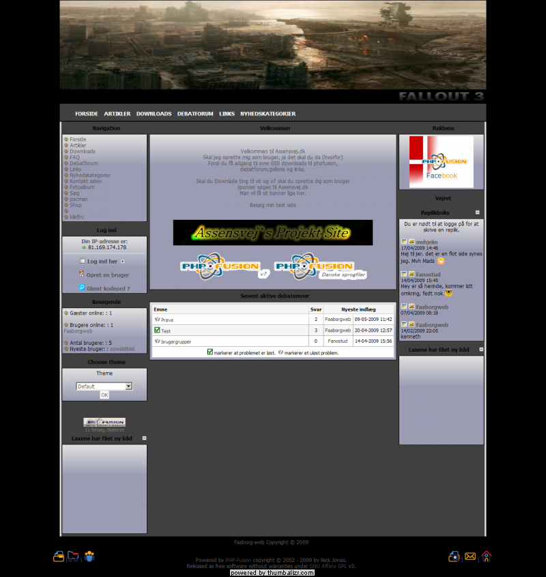Open the Theme dropdown showing Default
Viewport: 546px width, 577px height.
pos(104,386)
